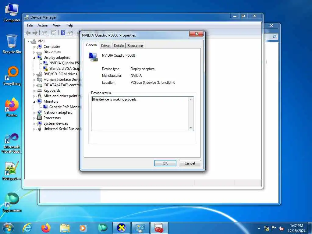The height and width of the screenshot is (234, 312).
Task: Expand the Keyboards node
Action: coord(34,91)
